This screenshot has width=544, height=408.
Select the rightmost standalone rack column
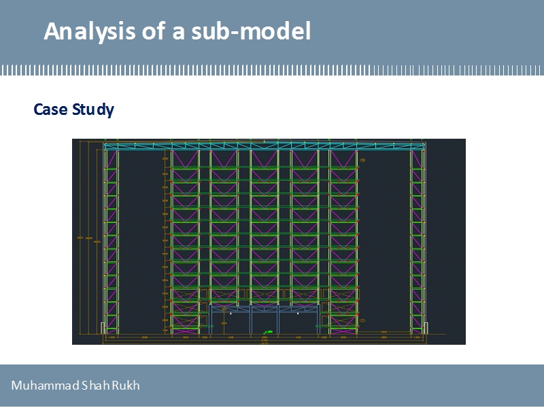(417, 238)
